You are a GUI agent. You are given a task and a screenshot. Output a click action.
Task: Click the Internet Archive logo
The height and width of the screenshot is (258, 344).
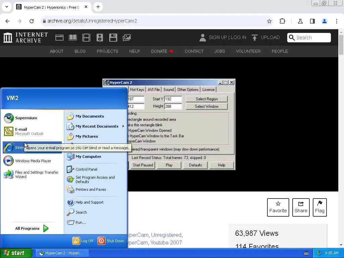(x=26, y=38)
